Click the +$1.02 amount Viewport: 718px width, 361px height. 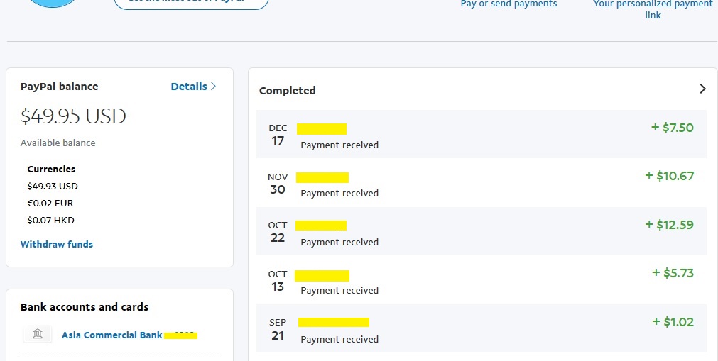pyautogui.click(x=673, y=322)
